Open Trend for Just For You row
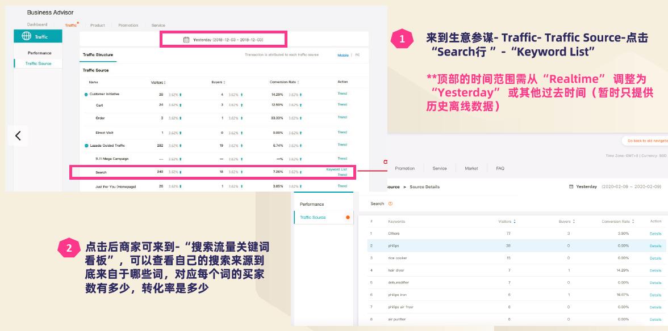 pyautogui.click(x=342, y=186)
